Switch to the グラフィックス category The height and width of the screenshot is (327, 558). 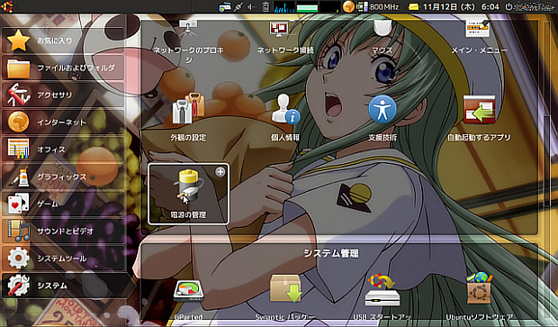pyautogui.click(x=63, y=177)
